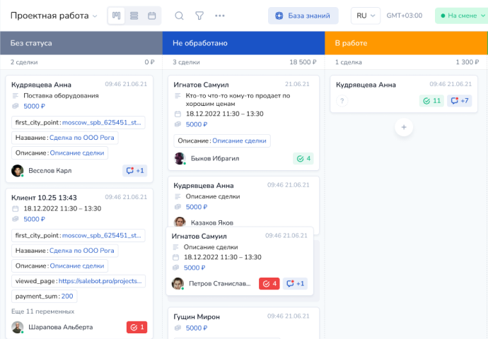Image resolution: width=488 pixels, height=339 pixels.
Task: Click 1 300 ₽ column total
Action: (x=467, y=62)
